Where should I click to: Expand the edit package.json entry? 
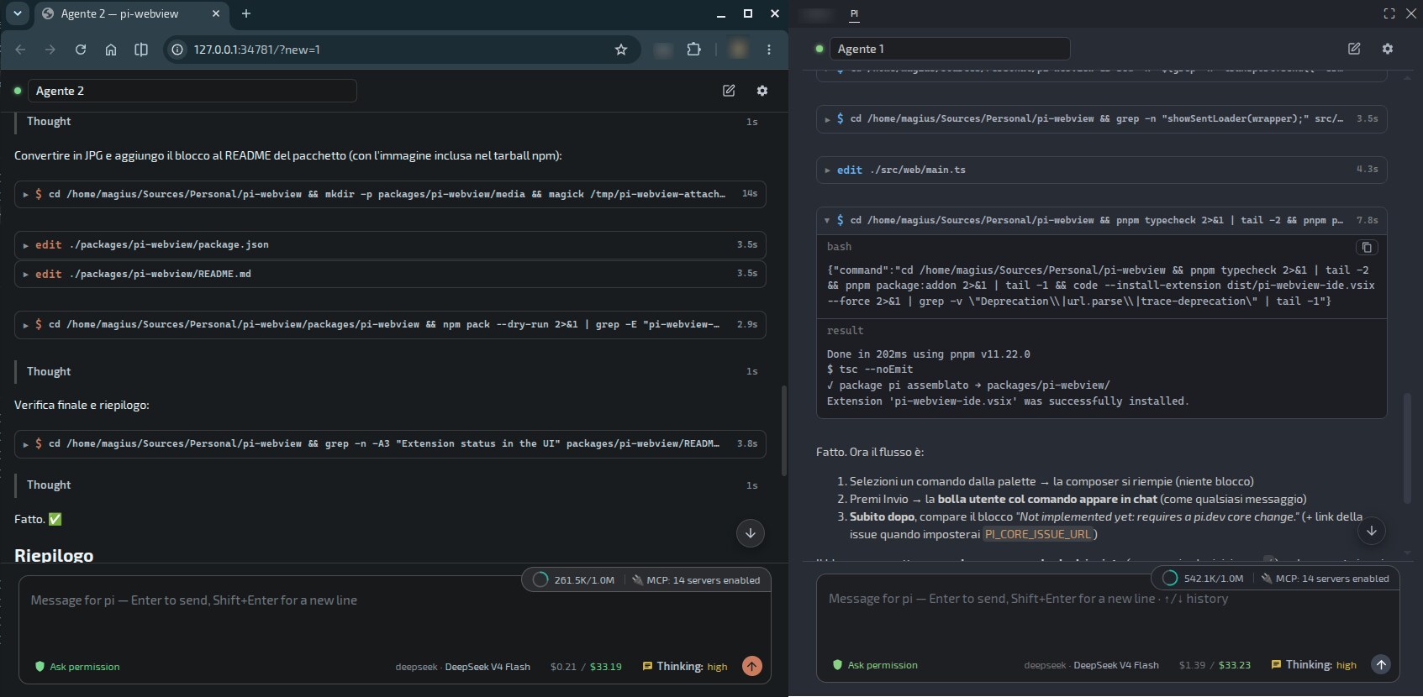pyautogui.click(x=390, y=244)
